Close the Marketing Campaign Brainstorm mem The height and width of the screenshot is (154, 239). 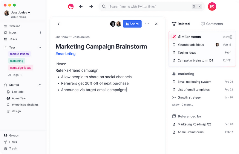click(x=156, y=24)
